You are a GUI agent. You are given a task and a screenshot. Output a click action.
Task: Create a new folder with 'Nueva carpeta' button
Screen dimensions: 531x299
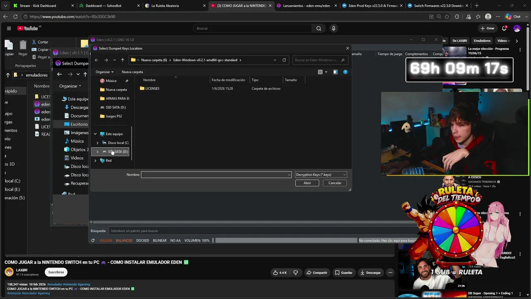pos(132,72)
